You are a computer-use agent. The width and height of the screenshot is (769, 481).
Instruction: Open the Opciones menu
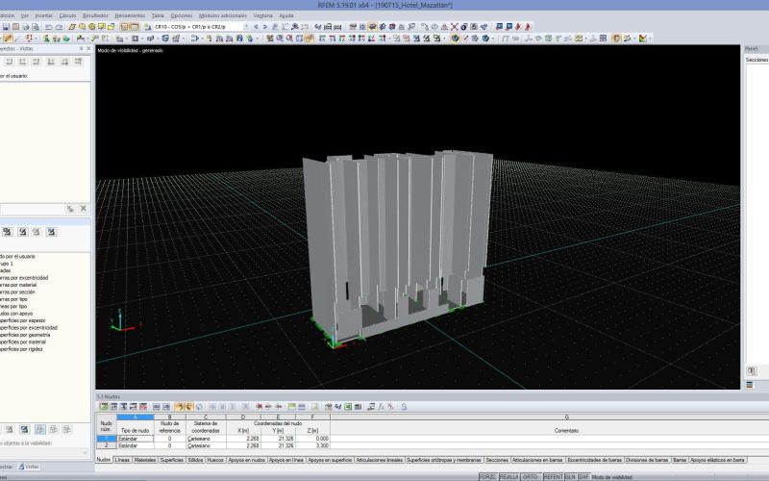click(182, 15)
